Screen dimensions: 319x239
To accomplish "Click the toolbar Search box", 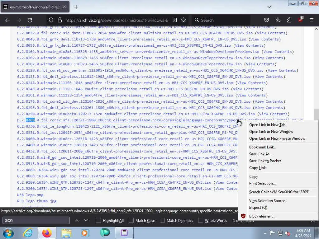I will point(221,20).
